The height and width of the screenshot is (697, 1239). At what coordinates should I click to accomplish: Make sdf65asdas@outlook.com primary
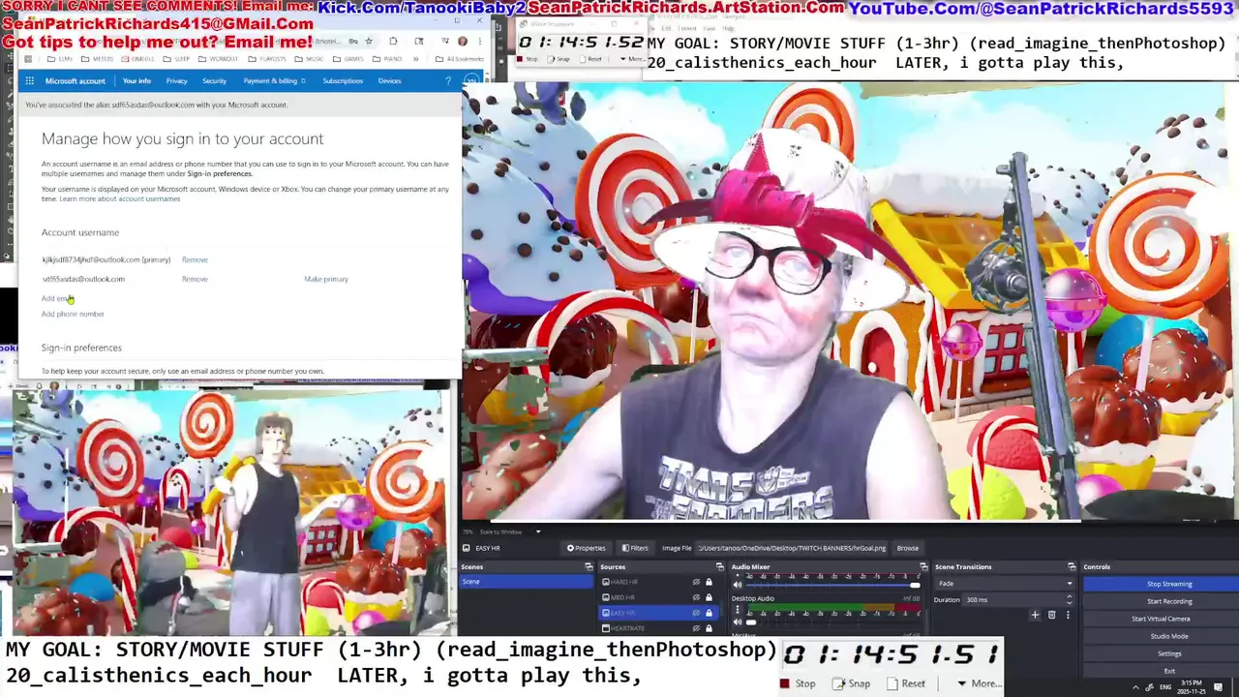[x=326, y=279]
